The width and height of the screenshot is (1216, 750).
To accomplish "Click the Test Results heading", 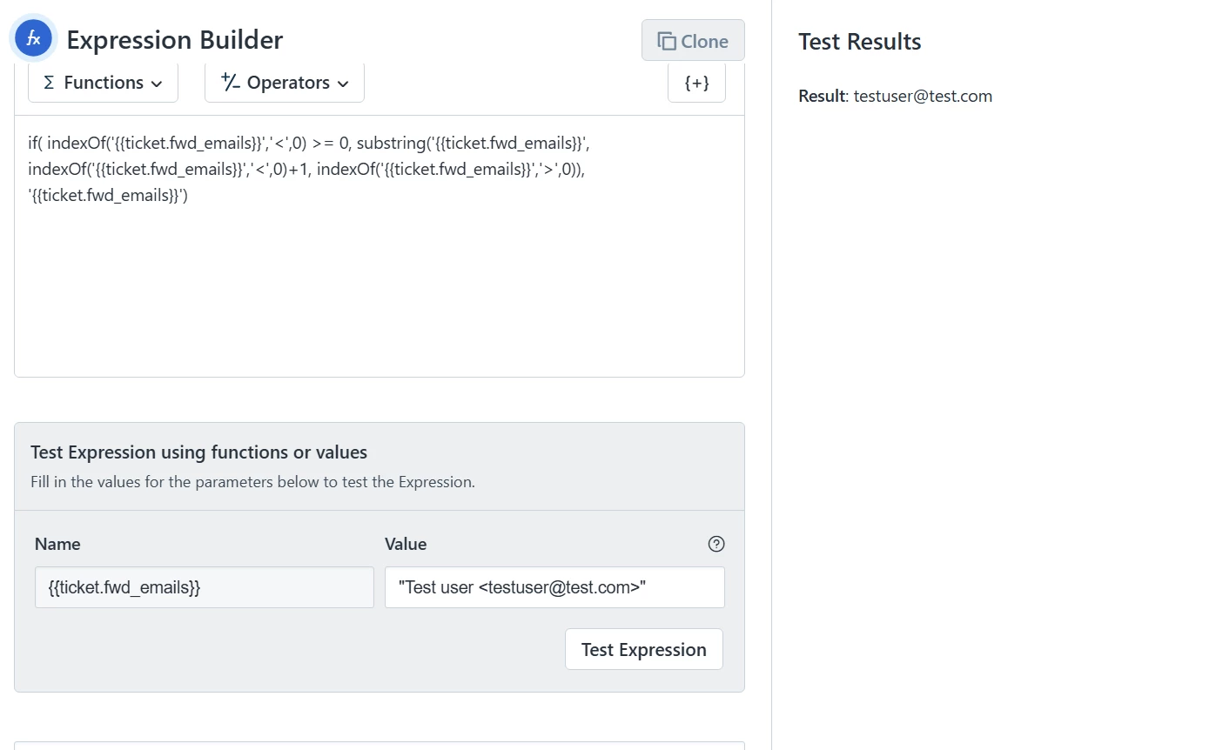I will click(860, 42).
